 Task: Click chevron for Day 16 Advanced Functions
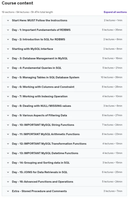[8, 182]
